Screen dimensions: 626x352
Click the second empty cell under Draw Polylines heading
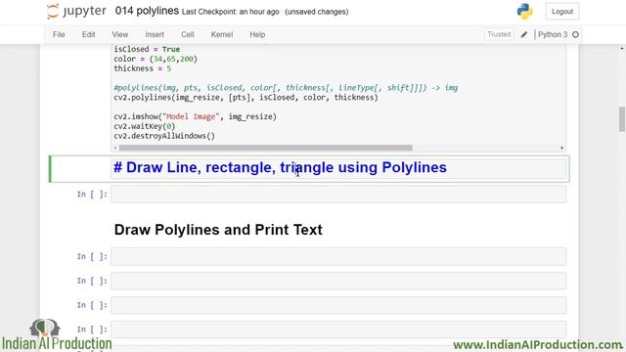pos(338,281)
